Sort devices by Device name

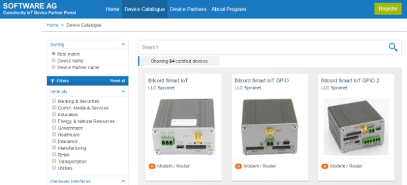click(x=53, y=61)
